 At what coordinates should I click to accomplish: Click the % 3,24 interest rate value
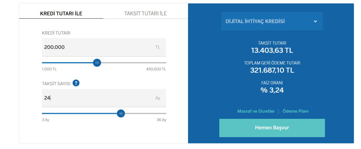272,90
